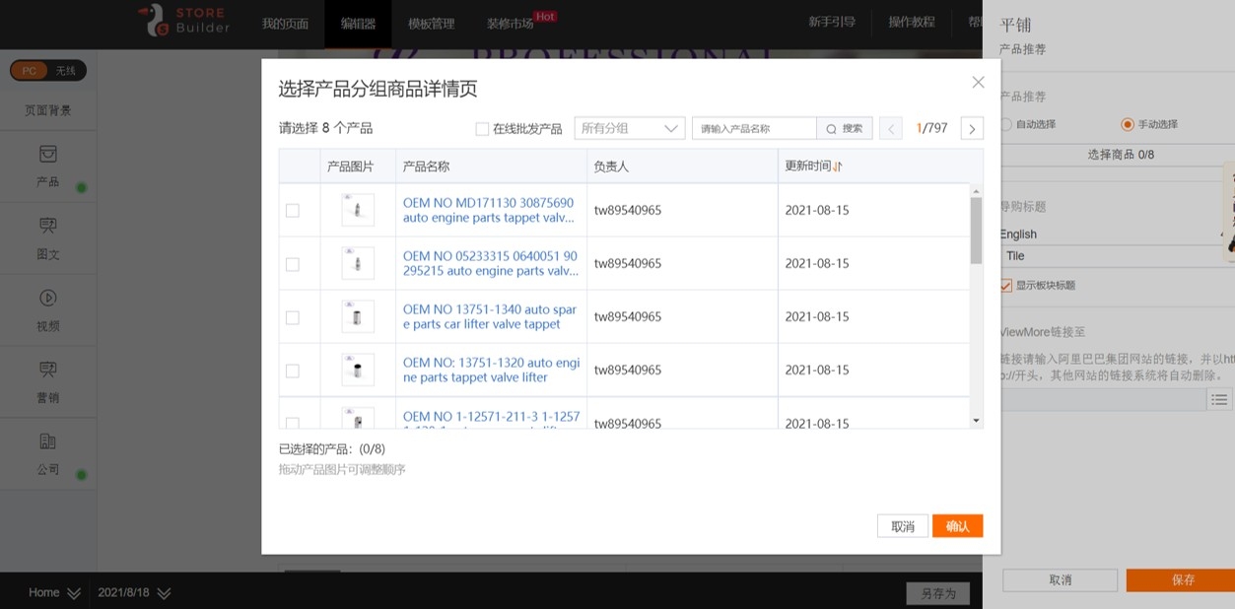Open the 图文 module icon
This screenshot has height=609, width=1235.
click(47, 227)
